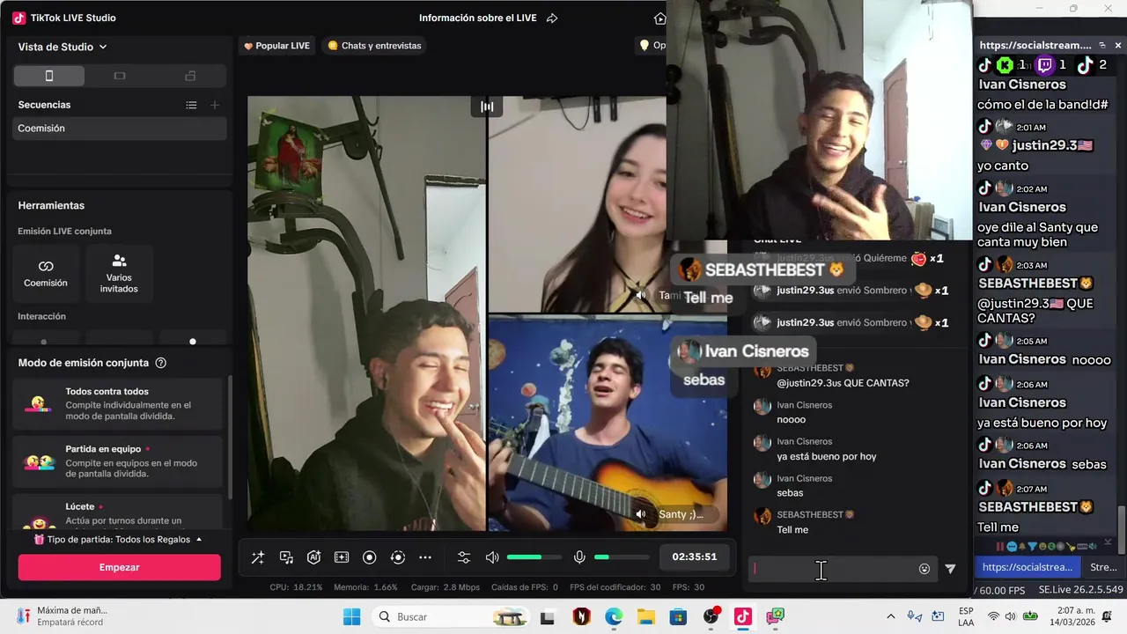This screenshot has height=634, width=1127.
Task: Select the Stre... dock tab
Action: click(1103, 567)
